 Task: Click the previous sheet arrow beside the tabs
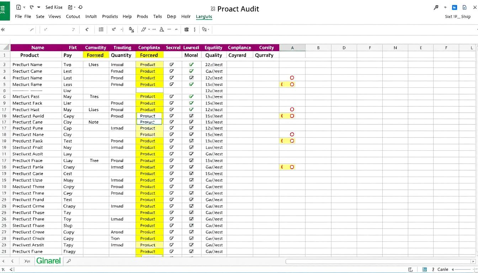(x=12, y=261)
